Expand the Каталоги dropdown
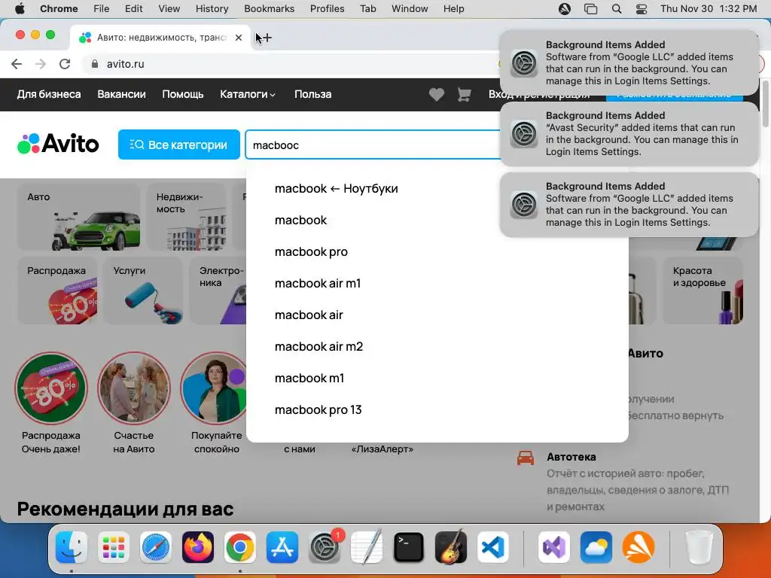771x578 pixels. click(x=248, y=94)
